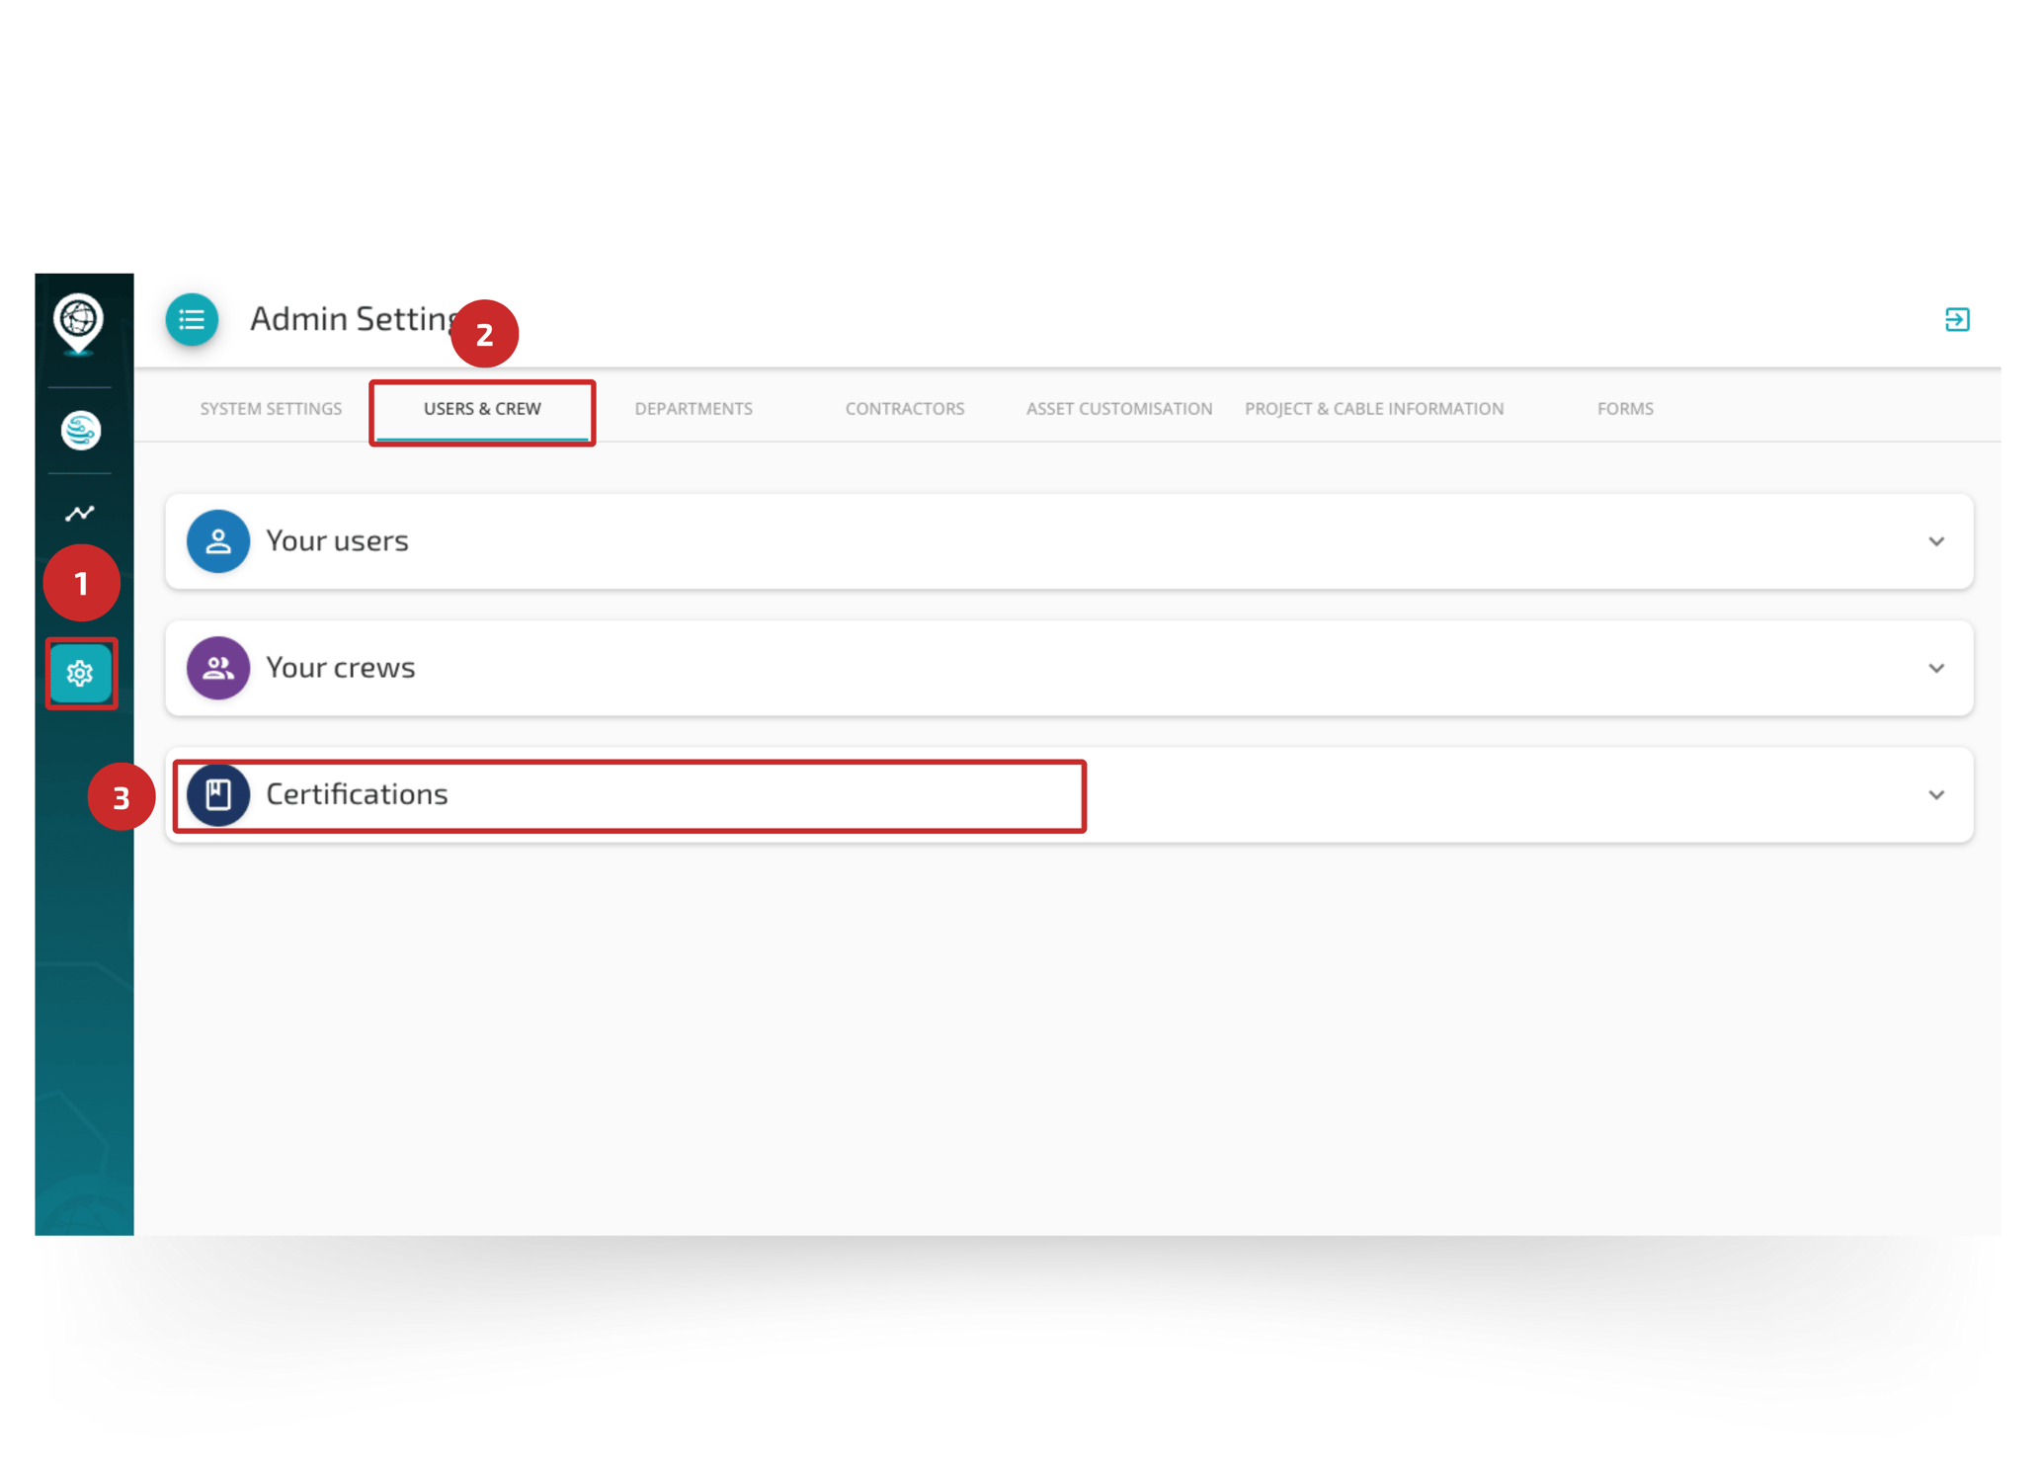Open the PROJECT & CABLE INFORMATION tab
The image size is (2039, 1472).
pos(1373,408)
